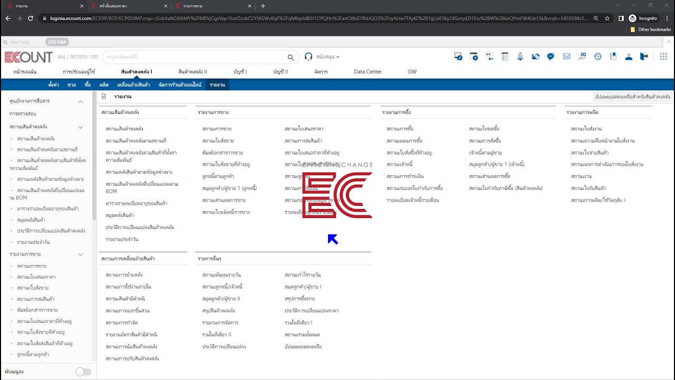The height and width of the screenshot is (380, 675).
Task: Open สถานะกำไรรายวัน link
Action: tap(303, 275)
